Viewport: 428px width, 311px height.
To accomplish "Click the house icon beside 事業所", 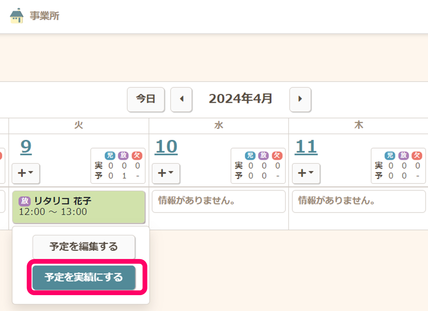I will tap(17, 16).
